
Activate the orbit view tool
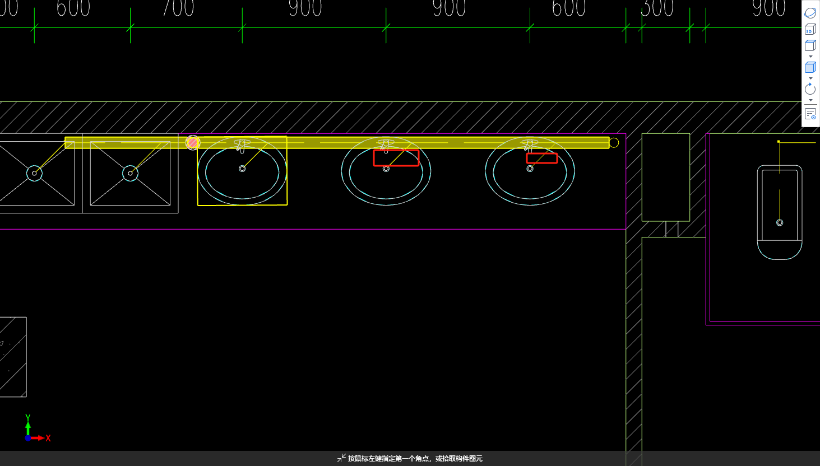click(x=810, y=13)
